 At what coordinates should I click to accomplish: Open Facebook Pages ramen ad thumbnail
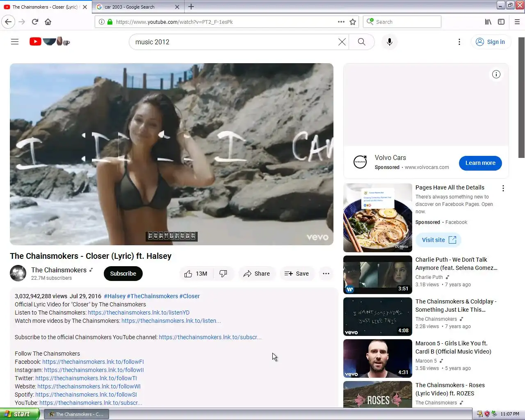[x=378, y=218]
